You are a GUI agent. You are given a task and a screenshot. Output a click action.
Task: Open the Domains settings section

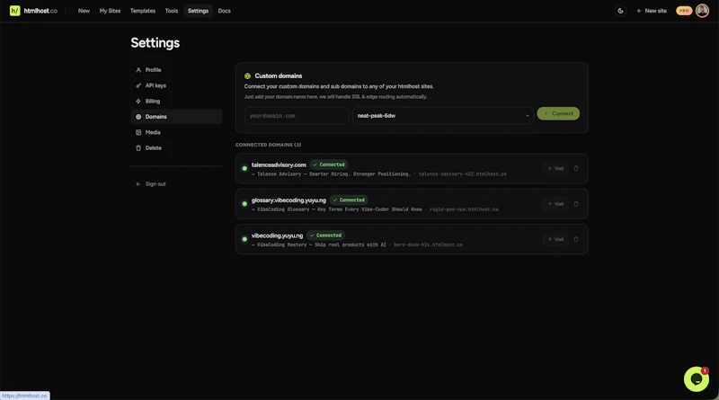(x=176, y=117)
